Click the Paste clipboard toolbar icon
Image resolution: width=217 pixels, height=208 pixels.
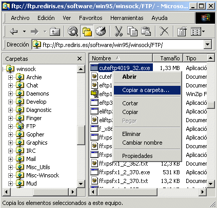pyautogui.click(x=146, y=31)
